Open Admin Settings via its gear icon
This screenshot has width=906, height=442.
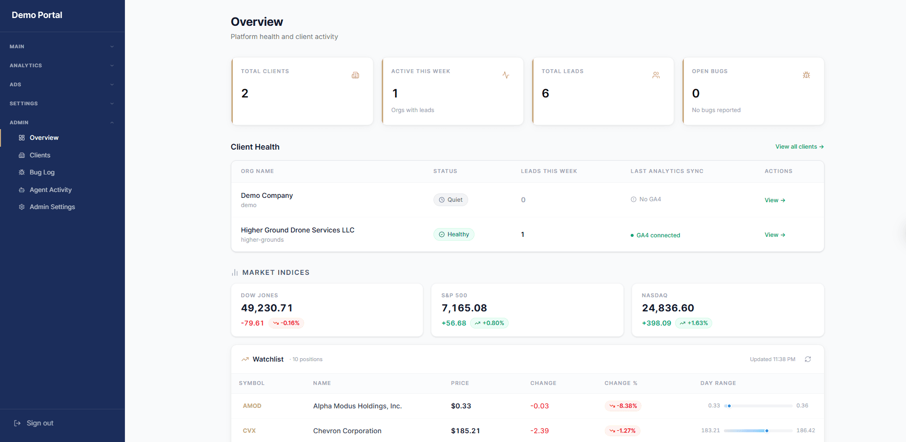21,207
